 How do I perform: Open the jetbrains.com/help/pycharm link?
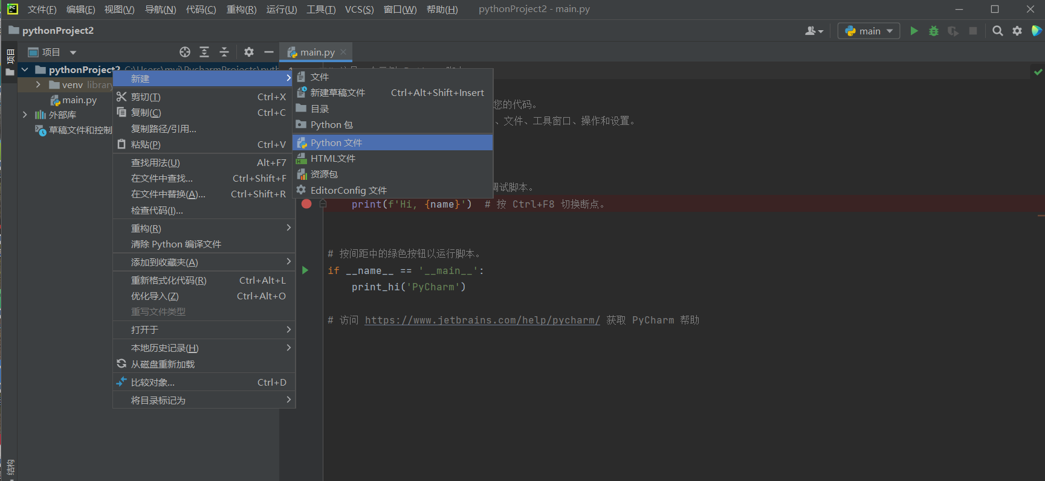pos(482,320)
